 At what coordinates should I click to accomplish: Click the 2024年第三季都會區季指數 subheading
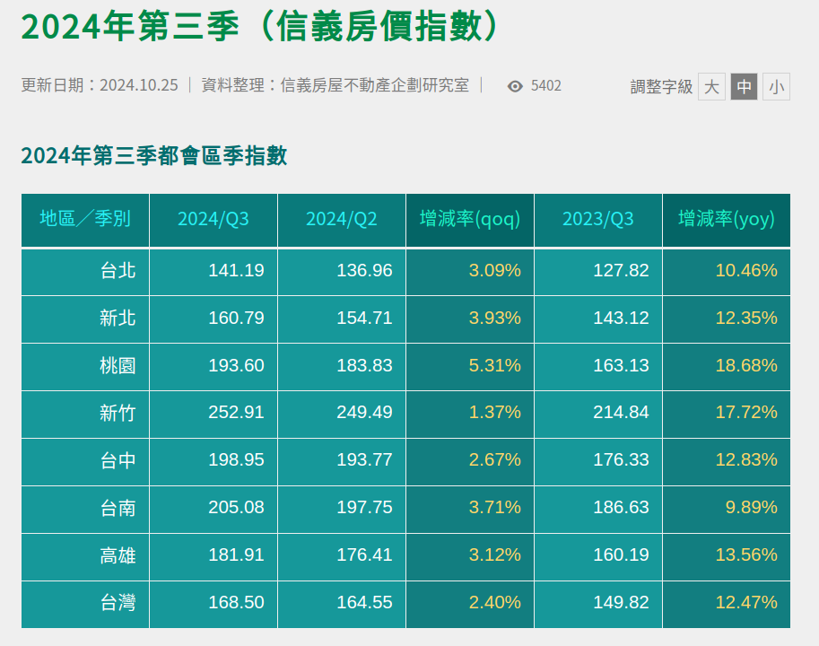click(153, 155)
